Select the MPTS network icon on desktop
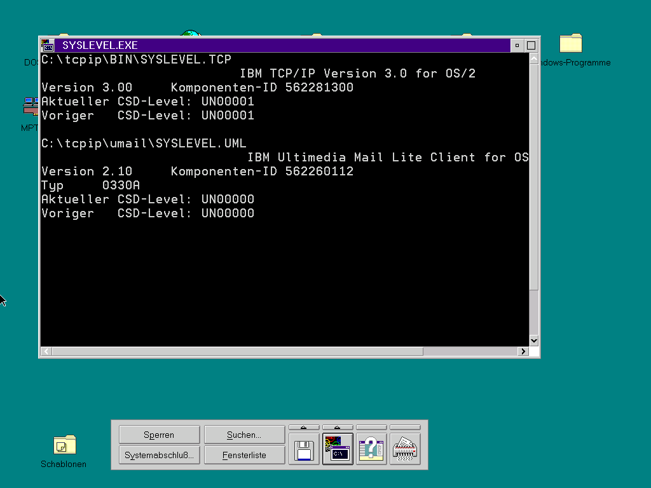 [x=31, y=107]
